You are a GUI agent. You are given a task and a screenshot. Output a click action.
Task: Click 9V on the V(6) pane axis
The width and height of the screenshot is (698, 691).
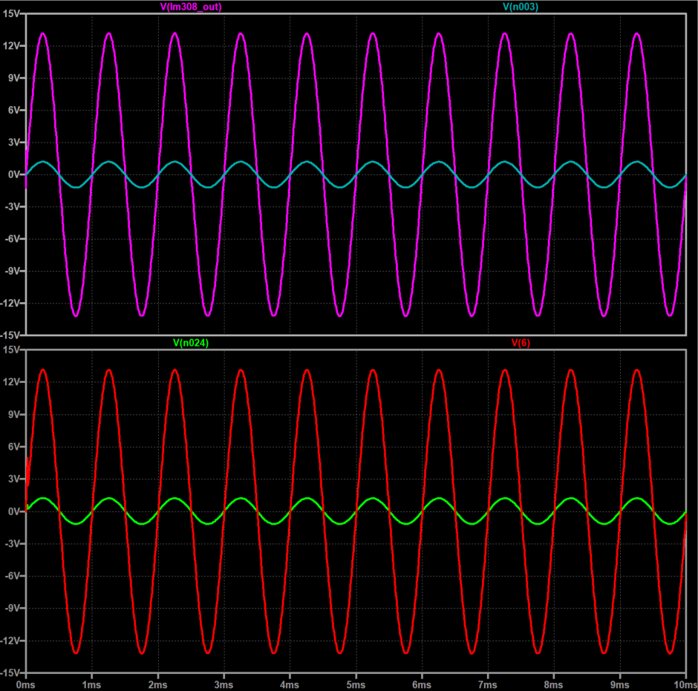tap(13, 414)
